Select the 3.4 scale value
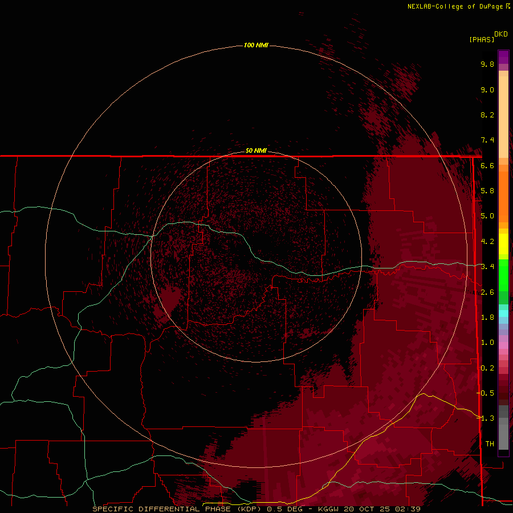Screen dimensions: 513x513 point(487,267)
